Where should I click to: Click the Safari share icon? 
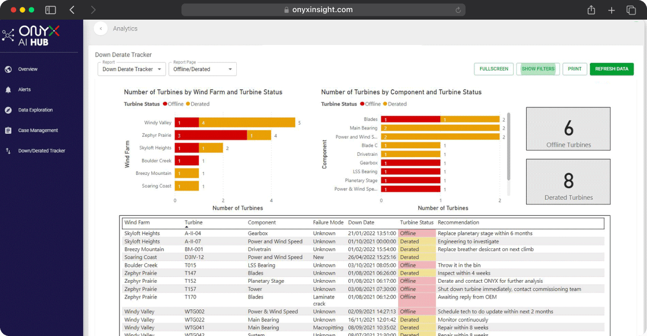point(592,10)
